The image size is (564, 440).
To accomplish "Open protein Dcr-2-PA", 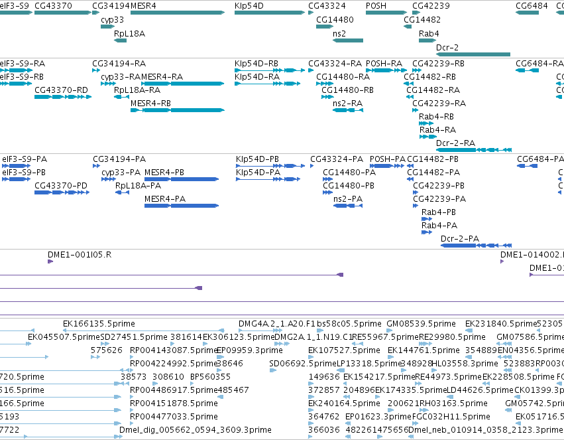I will tap(477, 246).
